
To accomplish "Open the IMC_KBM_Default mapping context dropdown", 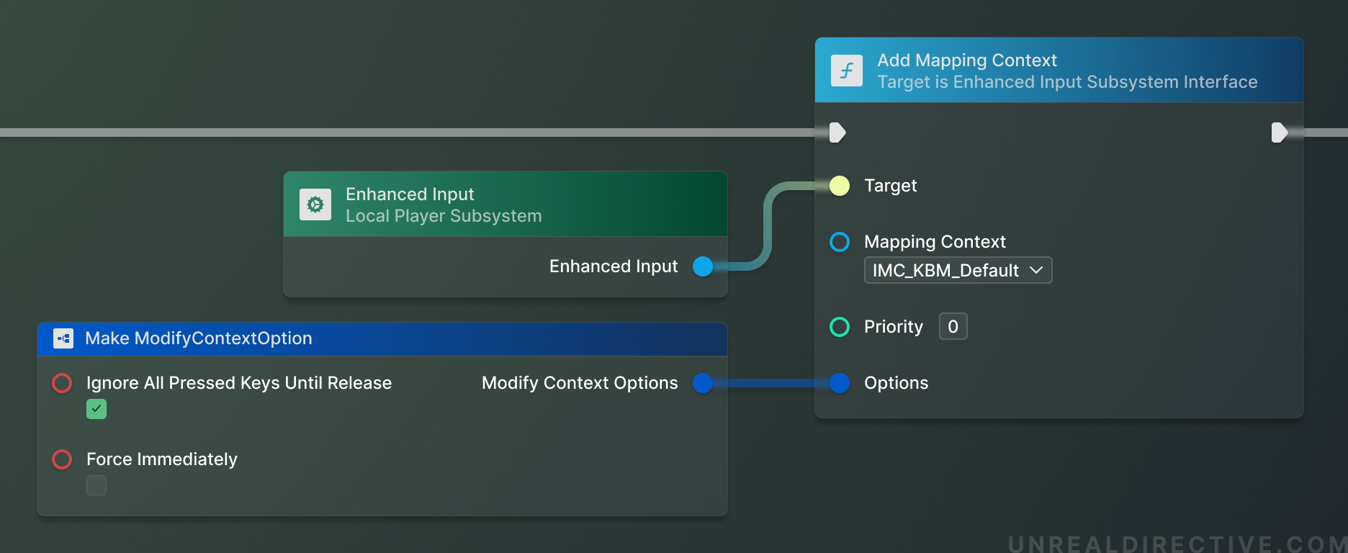I will tap(958, 271).
